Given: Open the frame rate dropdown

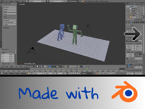Looking at the screenshot, I should tap(138, 54).
